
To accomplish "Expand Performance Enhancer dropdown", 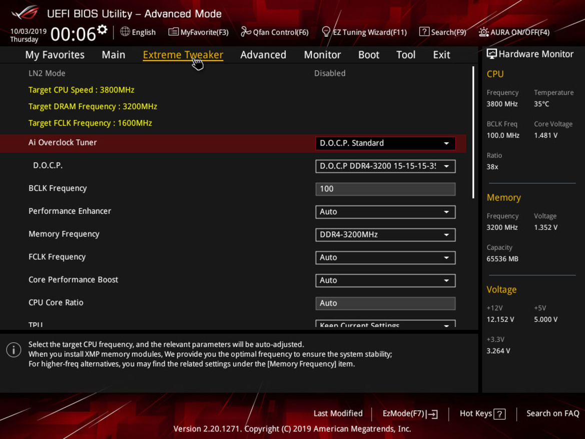I will [385, 212].
